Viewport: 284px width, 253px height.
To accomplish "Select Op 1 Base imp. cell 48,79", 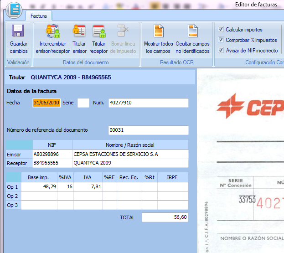I will point(39,186).
